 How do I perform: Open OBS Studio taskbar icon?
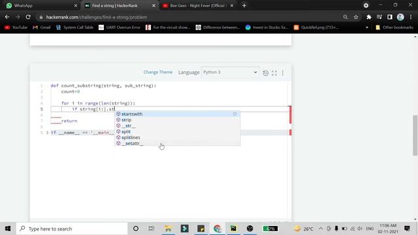point(249,228)
